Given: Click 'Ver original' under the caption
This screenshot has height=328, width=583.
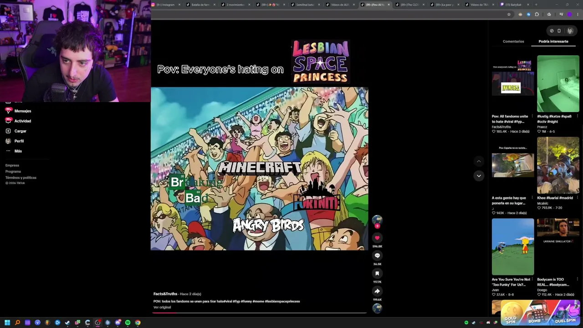Looking at the screenshot, I should tap(162, 307).
